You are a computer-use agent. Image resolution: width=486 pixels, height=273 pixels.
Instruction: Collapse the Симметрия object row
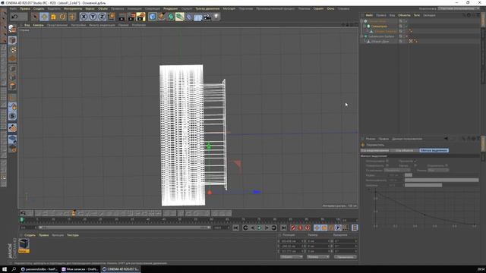(x=364, y=27)
